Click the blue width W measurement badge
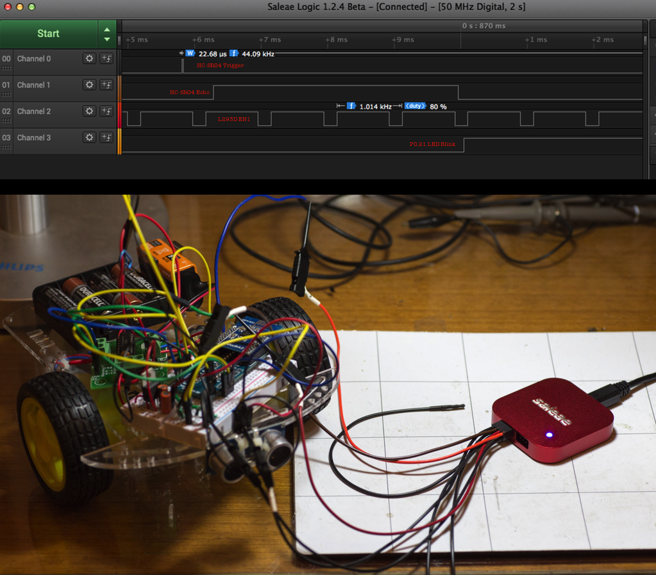Image resolution: width=656 pixels, height=575 pixels. [190, 54]
